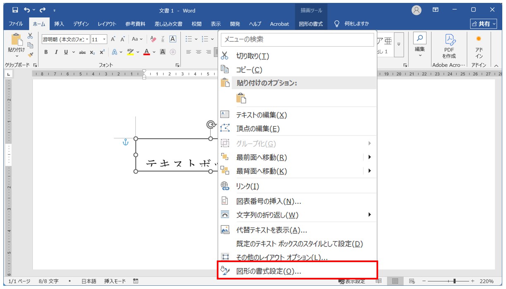The image size is (506, 289).
Task: Toggle Superscript x² formatting
Action: [x=102, y=52]
